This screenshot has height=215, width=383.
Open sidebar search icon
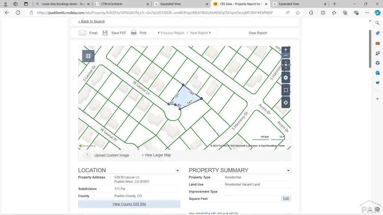377,23
